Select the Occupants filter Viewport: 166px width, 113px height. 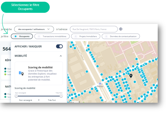pyautogui.click(x=22, y=36)
